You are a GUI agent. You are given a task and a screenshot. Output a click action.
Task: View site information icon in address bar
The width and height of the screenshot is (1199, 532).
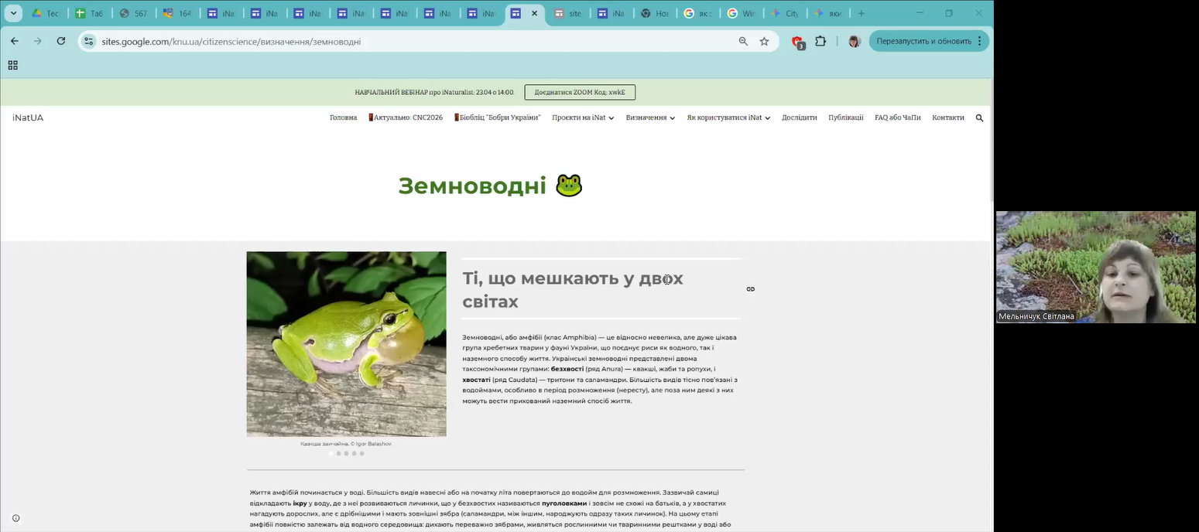(89, 41)
